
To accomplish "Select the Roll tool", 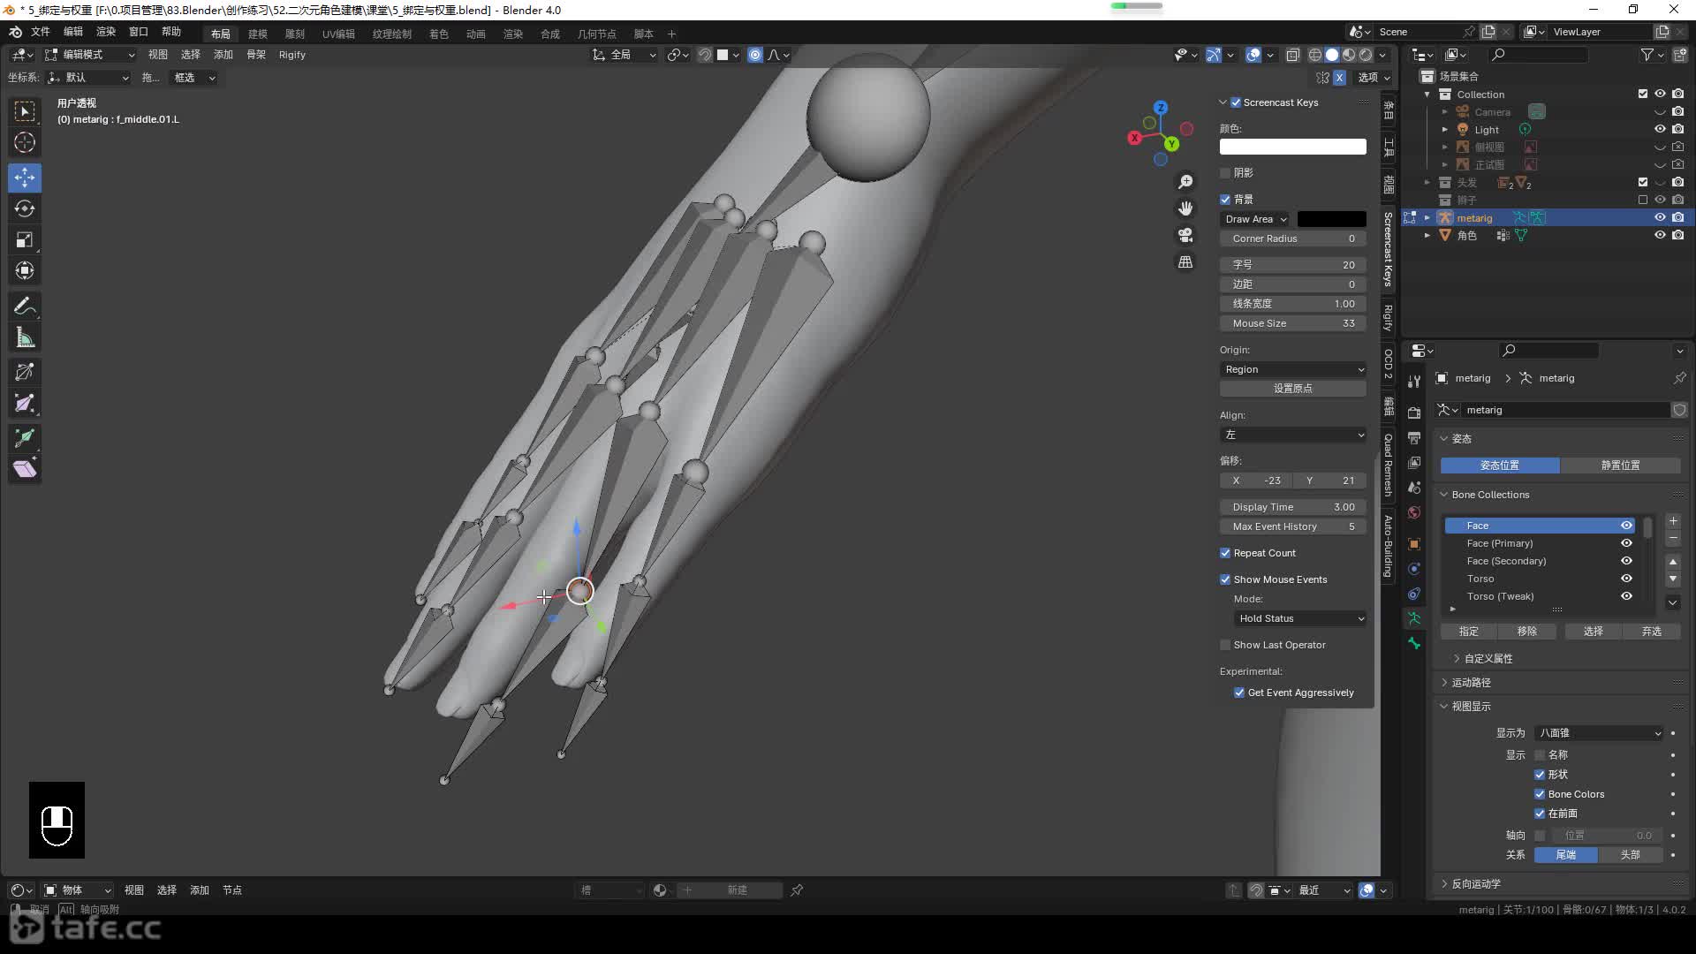I will (25, 372).
